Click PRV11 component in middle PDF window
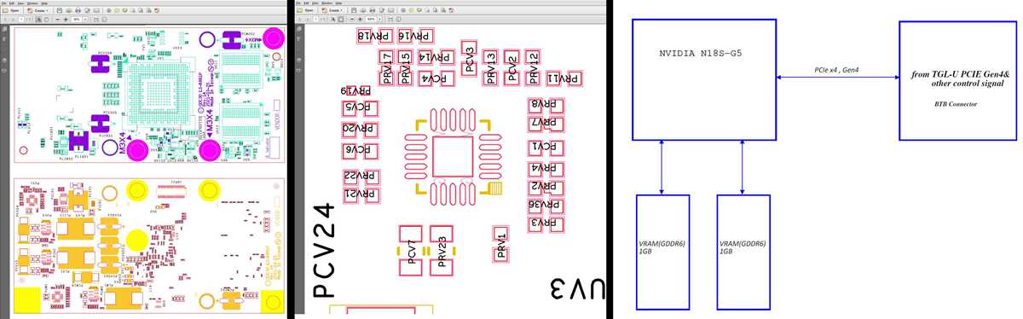Image resolution: width=1023 pixels, height=319 pixels. pyautogui.click(x=564, y=78)
